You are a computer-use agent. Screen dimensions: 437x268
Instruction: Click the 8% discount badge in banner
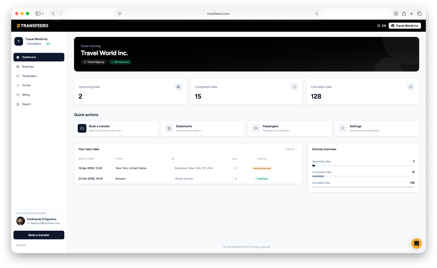tap(120, 62)
